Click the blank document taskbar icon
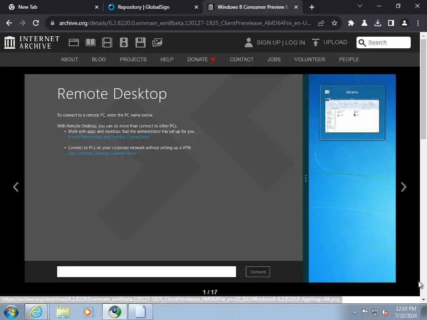This screenshot has height=320, width=427. [x=140, y=312]
